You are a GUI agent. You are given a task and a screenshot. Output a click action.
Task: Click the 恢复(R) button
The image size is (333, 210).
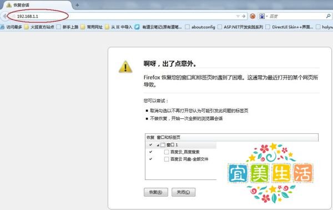[156, 192]
